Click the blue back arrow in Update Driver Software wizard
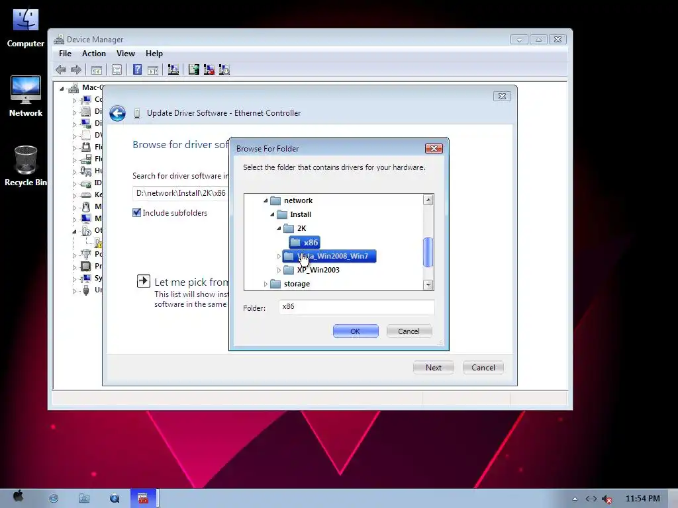The width and height of the screenshot is (678, 508). pos(117,113)
